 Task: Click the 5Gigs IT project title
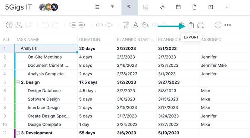tap(19, 7)
